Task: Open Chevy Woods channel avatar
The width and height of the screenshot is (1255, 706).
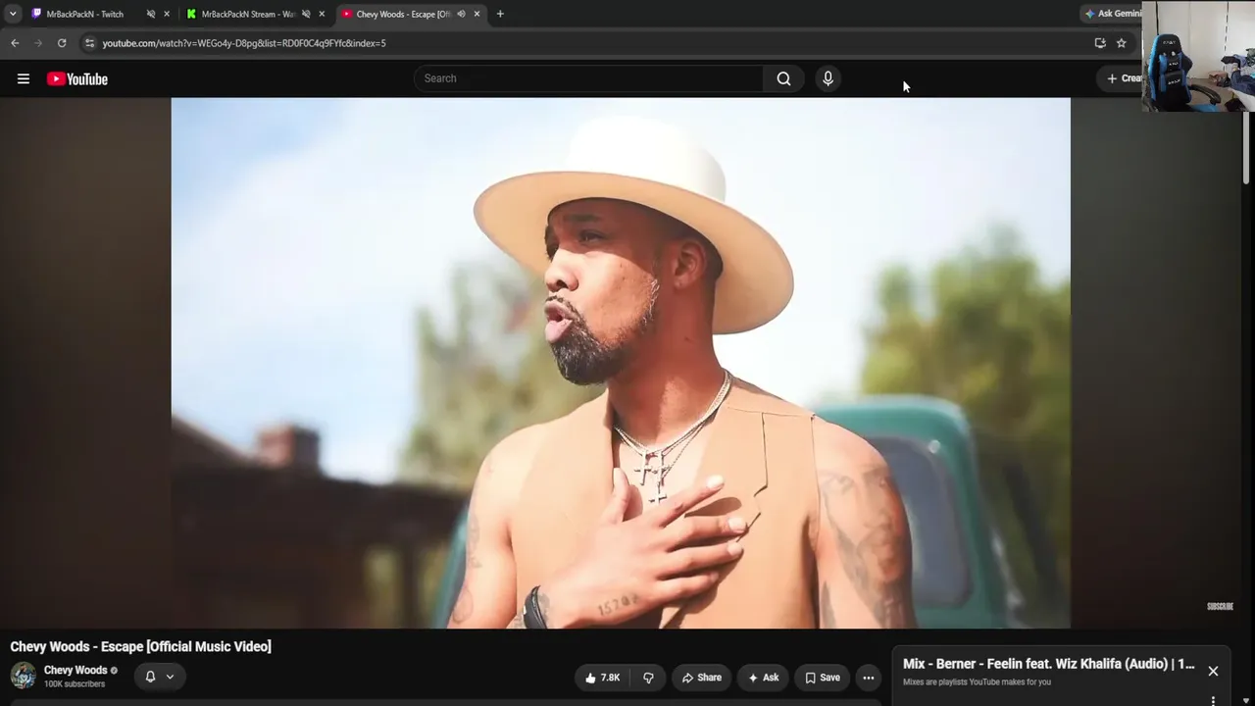Action: 24,676
